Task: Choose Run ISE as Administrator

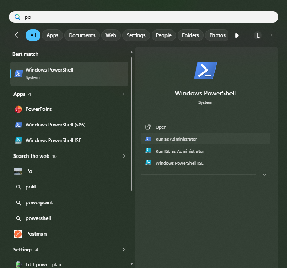Action: [205, 151]
